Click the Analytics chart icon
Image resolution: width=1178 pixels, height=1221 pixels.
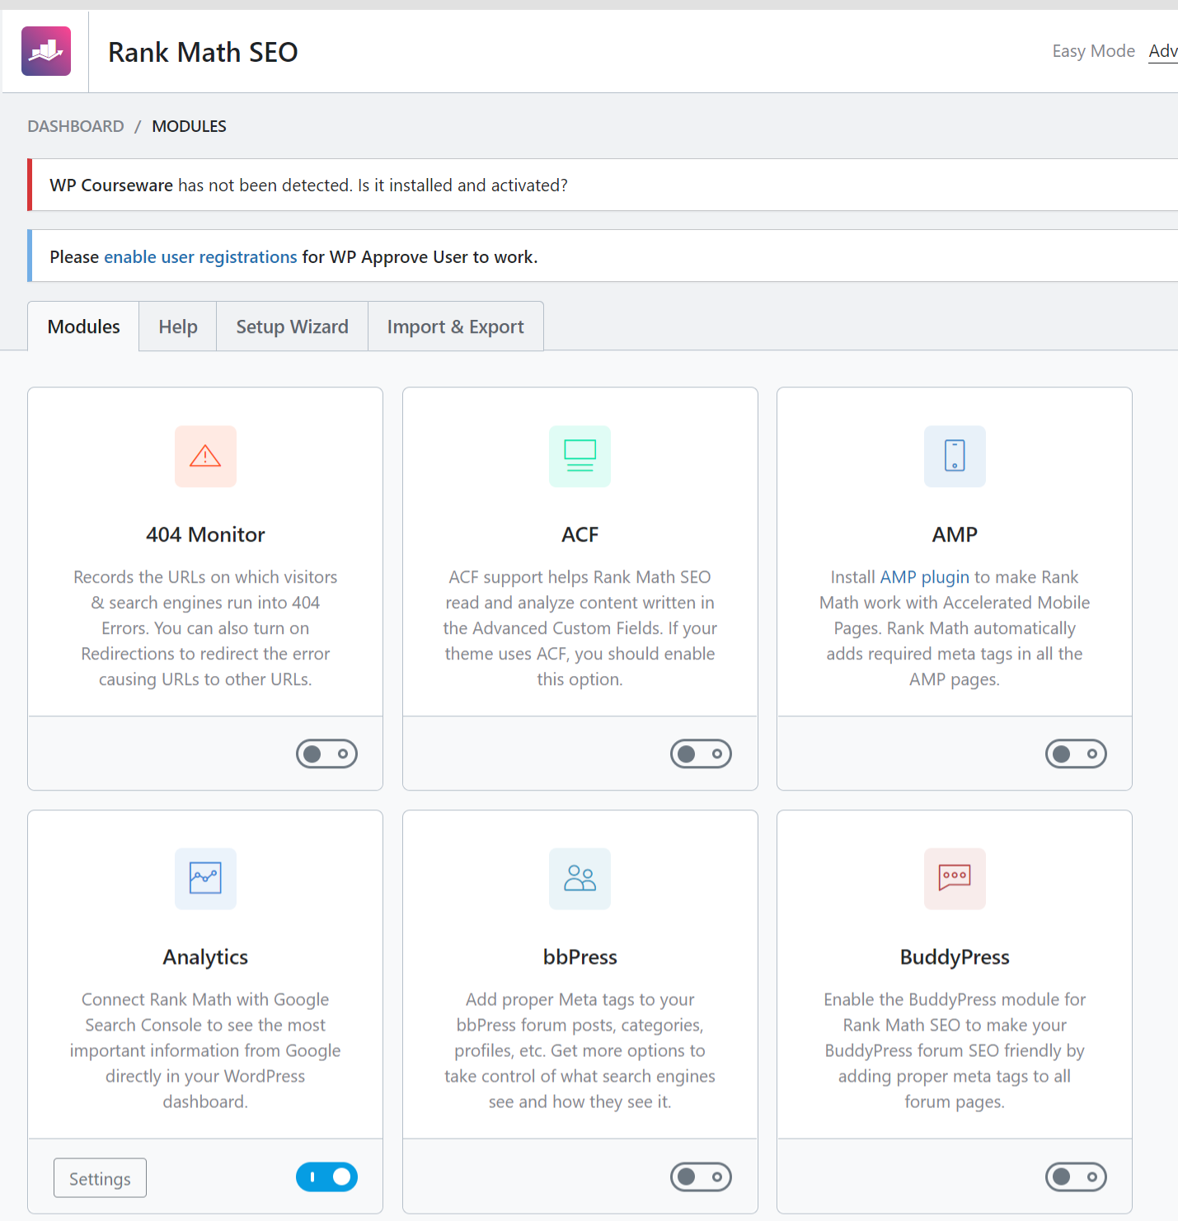pos(205,878)
